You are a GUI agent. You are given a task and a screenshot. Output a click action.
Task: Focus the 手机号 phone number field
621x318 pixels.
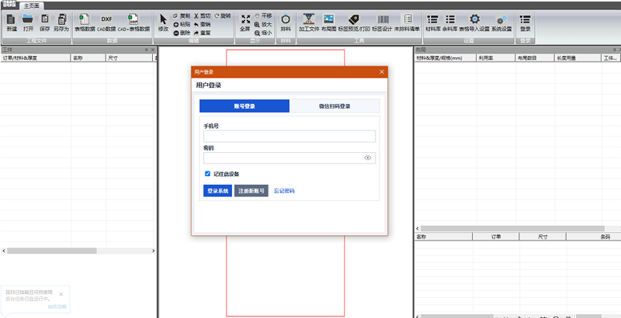[x=290, y=137]
